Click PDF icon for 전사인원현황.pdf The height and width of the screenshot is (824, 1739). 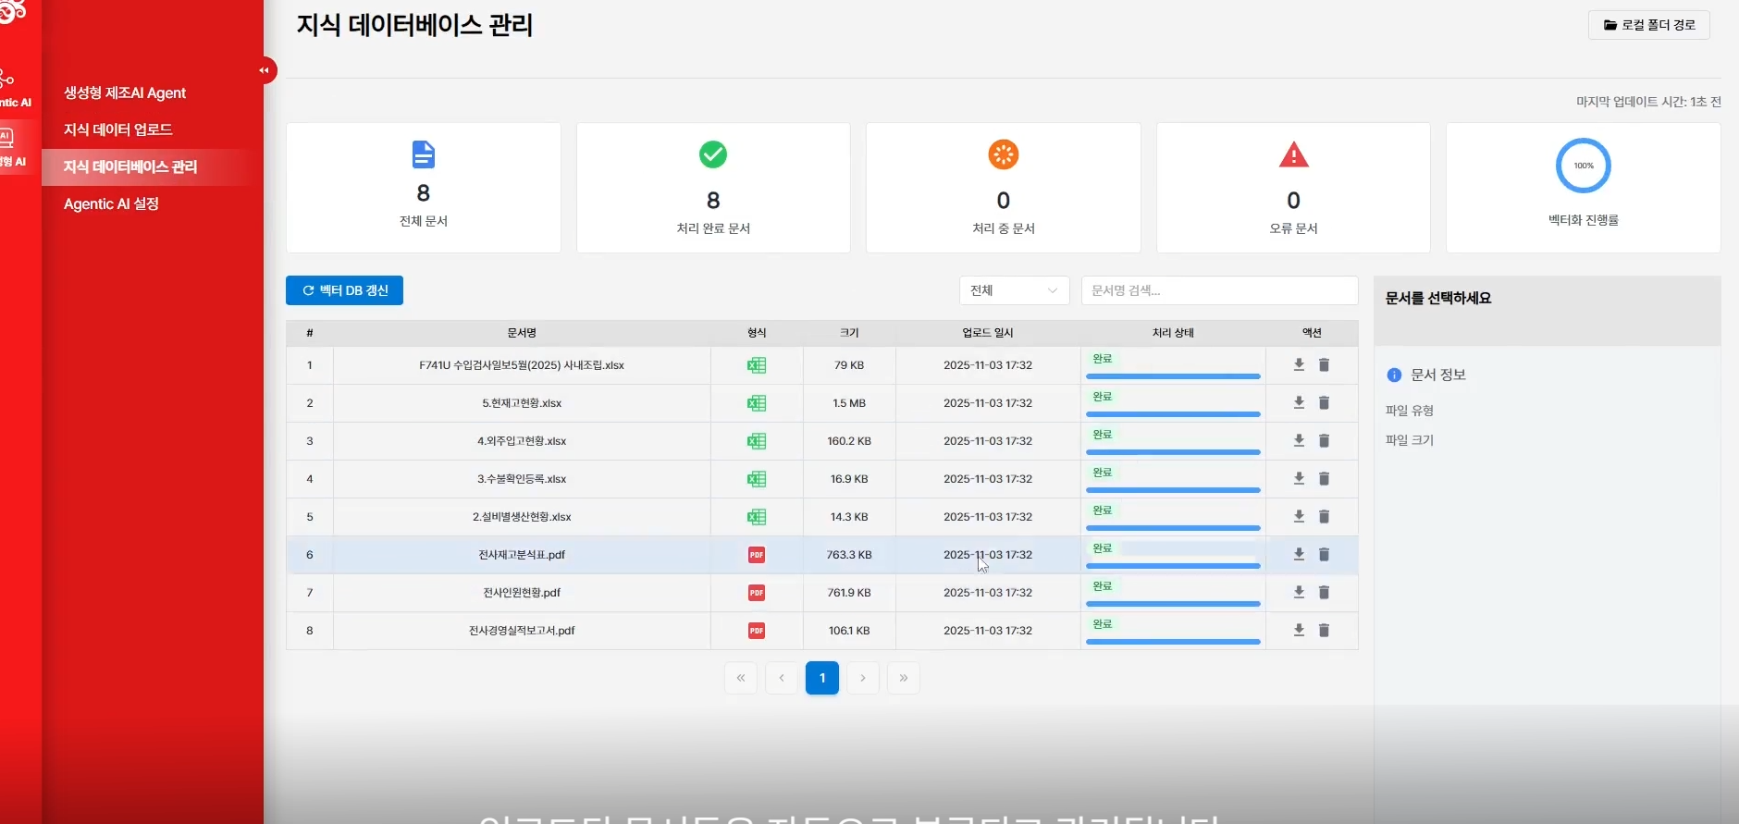pos(757,593)
